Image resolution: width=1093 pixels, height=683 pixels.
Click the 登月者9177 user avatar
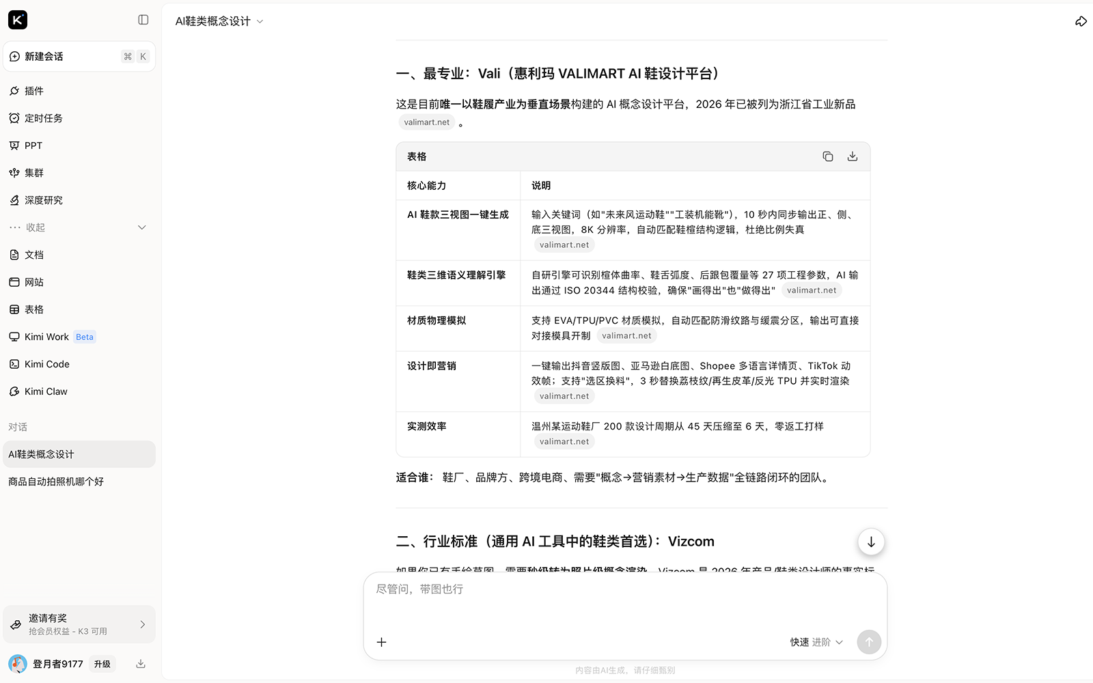pyautogui.click(x=18, y=664)
